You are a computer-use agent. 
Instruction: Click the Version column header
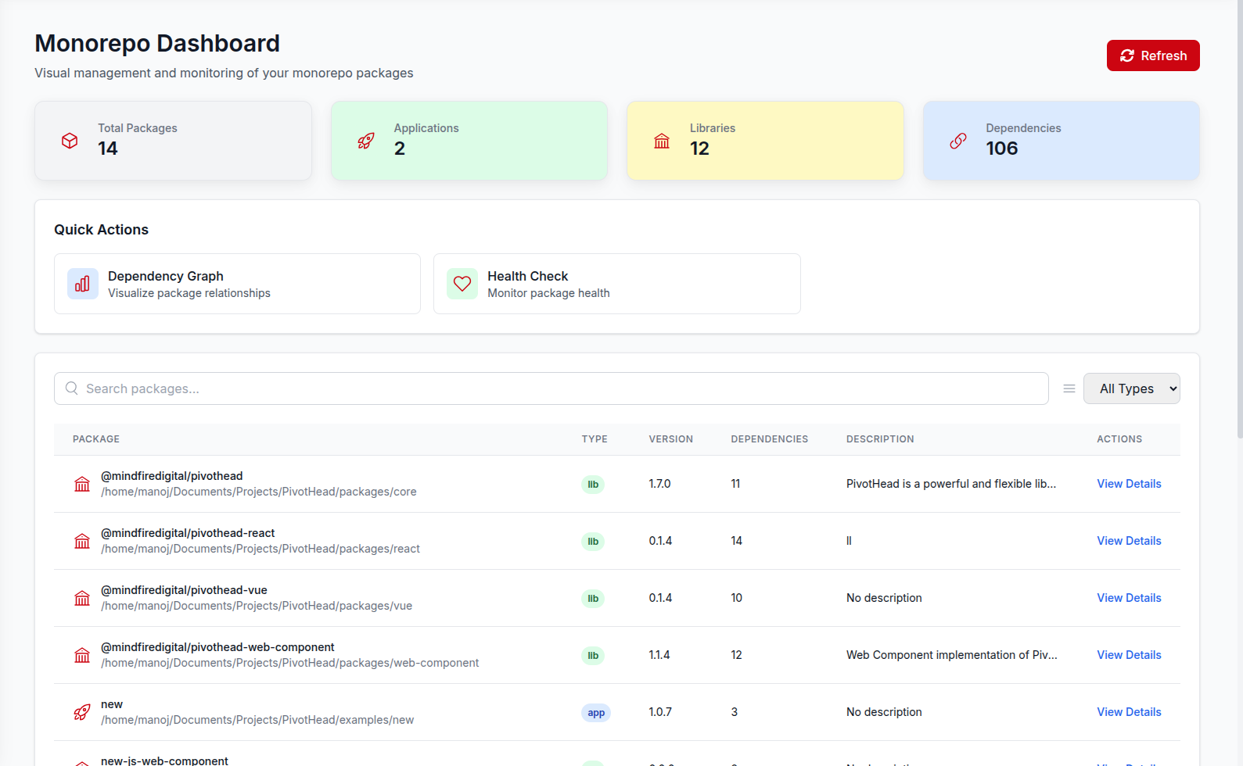point(670,439)
